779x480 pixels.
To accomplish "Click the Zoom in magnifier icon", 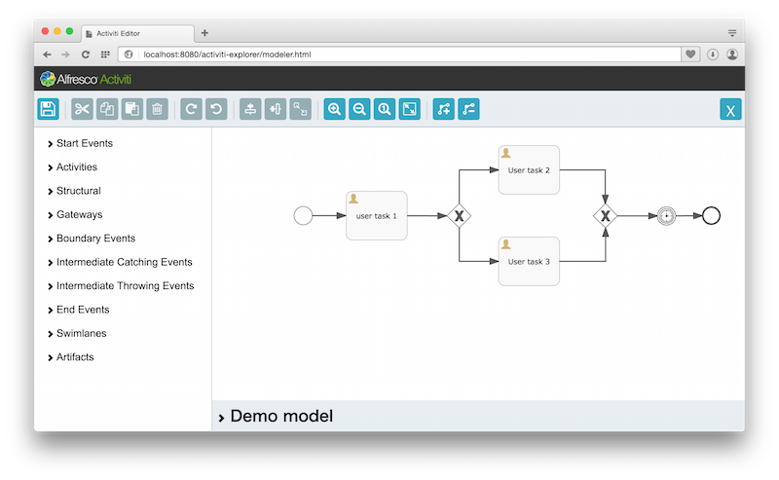I will coord(335,110).
